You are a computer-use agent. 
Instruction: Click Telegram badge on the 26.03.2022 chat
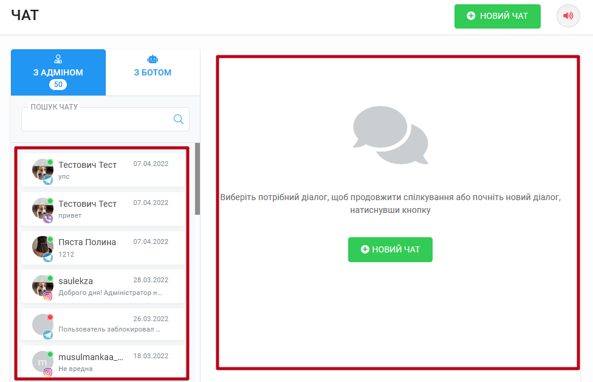point(48,335)
